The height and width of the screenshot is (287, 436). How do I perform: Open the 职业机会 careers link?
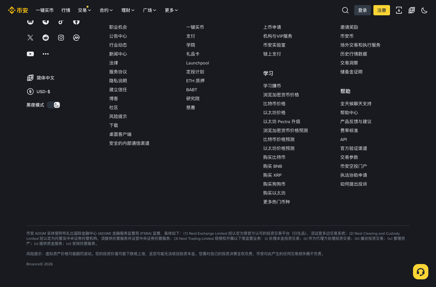click(118, 27)
